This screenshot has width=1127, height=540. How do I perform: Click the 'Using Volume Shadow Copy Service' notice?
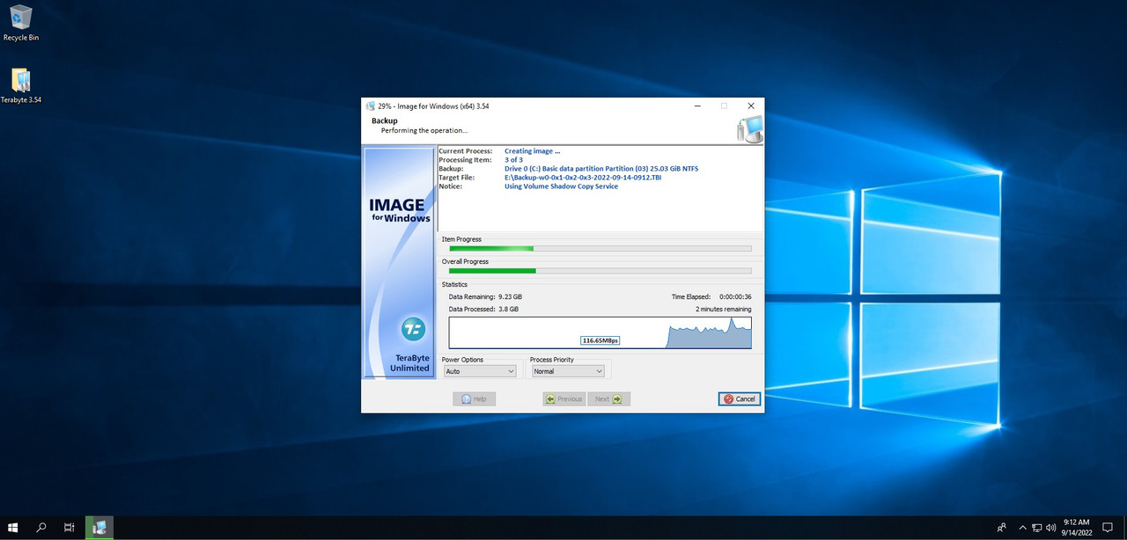562,186
